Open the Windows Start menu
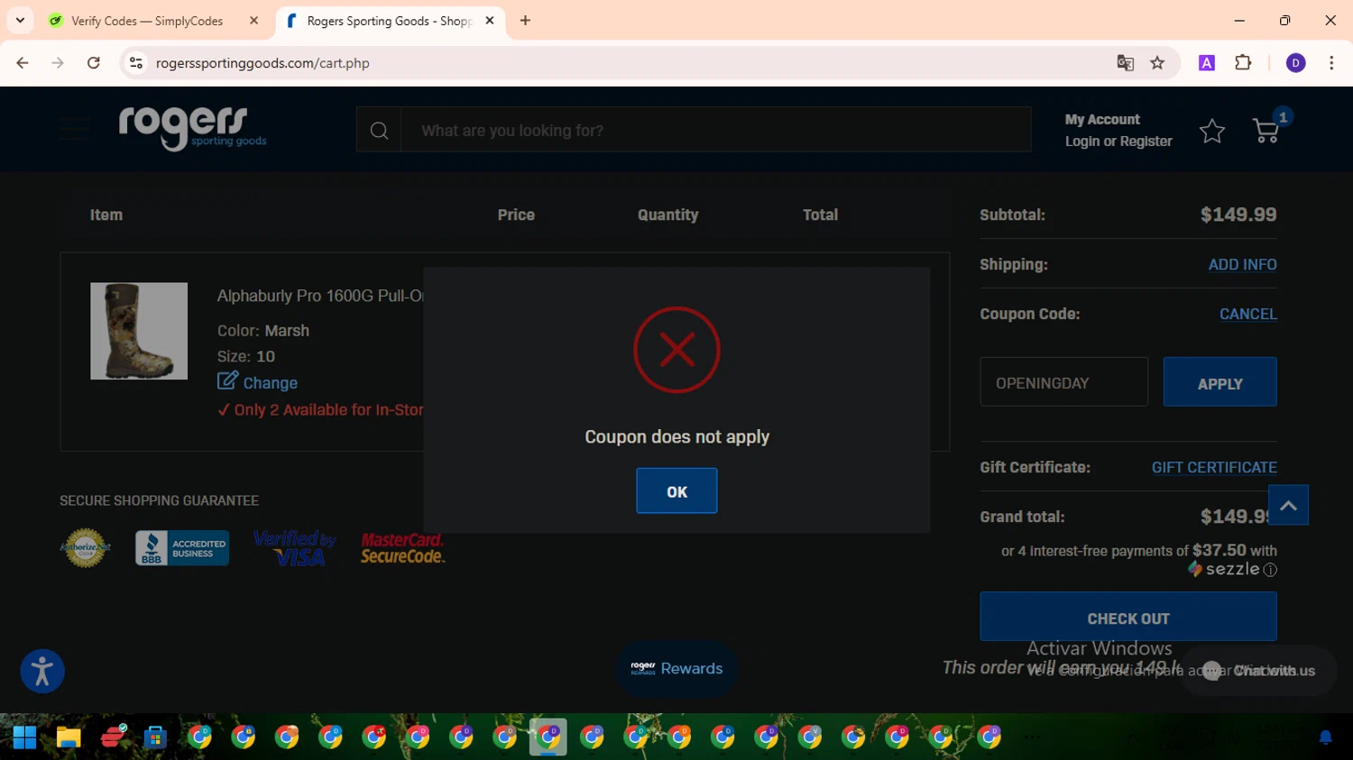 (24, 737)
